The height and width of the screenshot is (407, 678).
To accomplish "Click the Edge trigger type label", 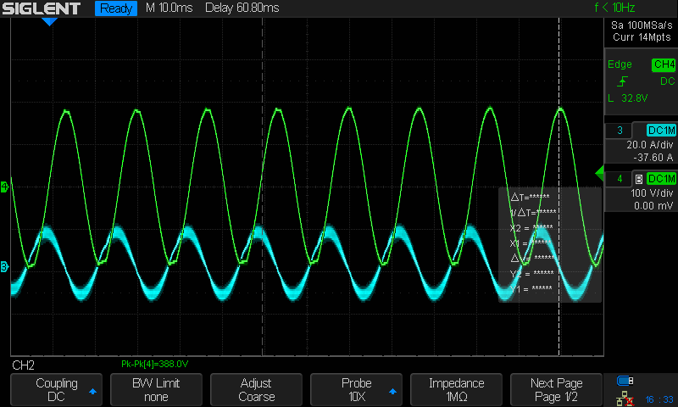I will click(620, 64).
